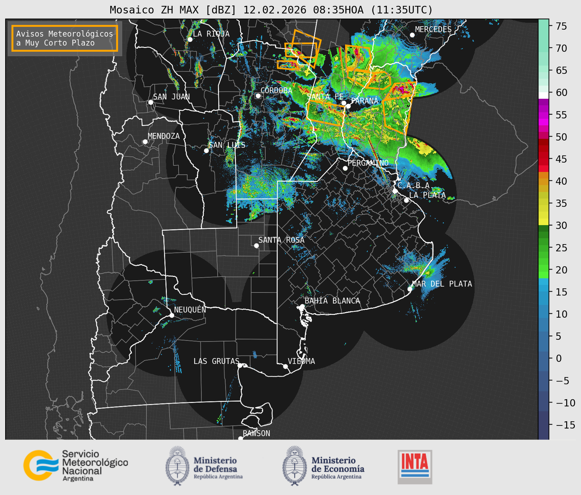Click the -15 dBZ scale label

(565, 425)
